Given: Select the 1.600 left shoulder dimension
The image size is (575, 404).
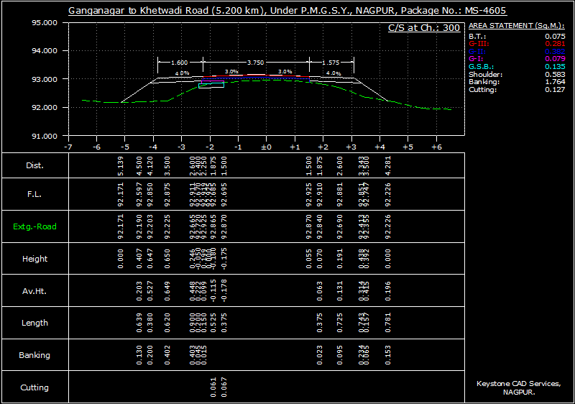Looking at the screenshot, I should point(179,63).
